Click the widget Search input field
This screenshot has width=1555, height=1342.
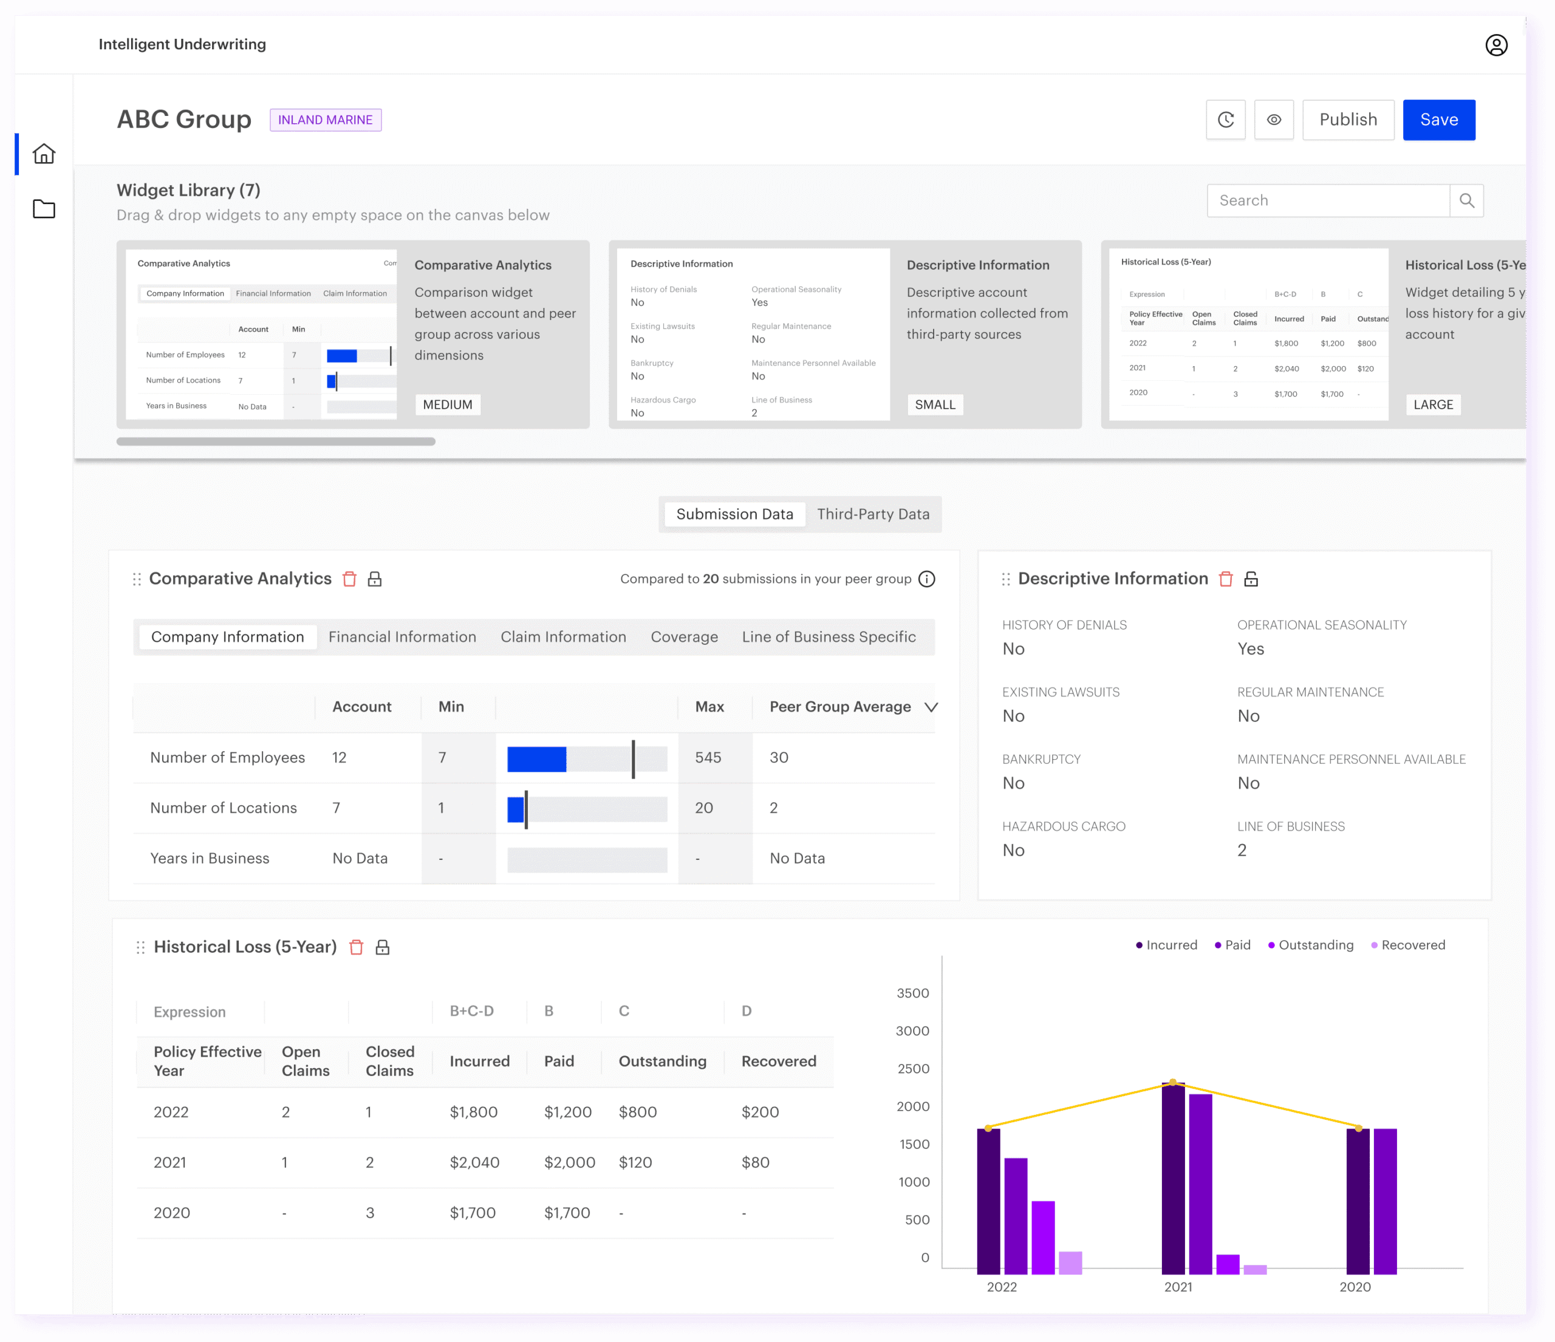[x=1327, y=201]
